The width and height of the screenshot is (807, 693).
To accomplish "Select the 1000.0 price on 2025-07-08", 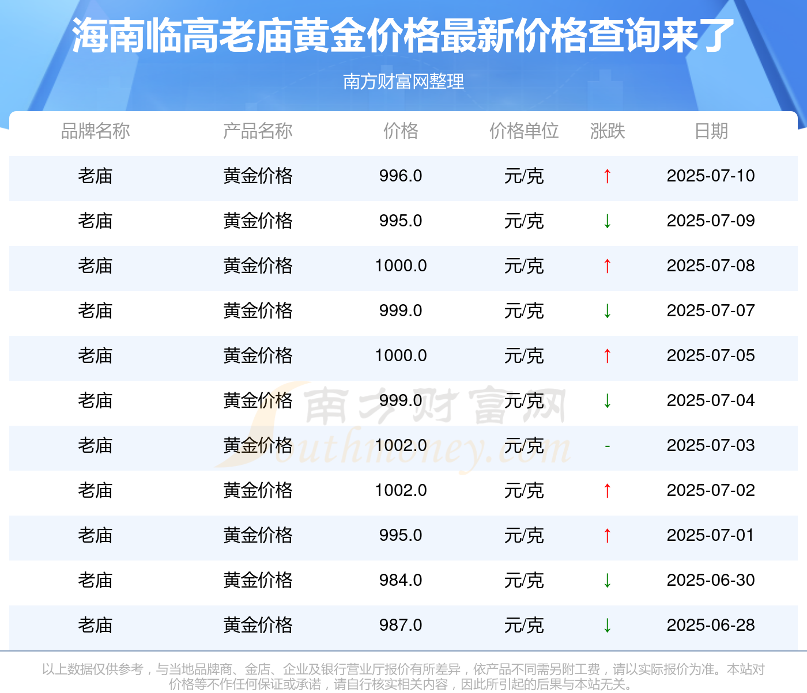I will (401, 266).
